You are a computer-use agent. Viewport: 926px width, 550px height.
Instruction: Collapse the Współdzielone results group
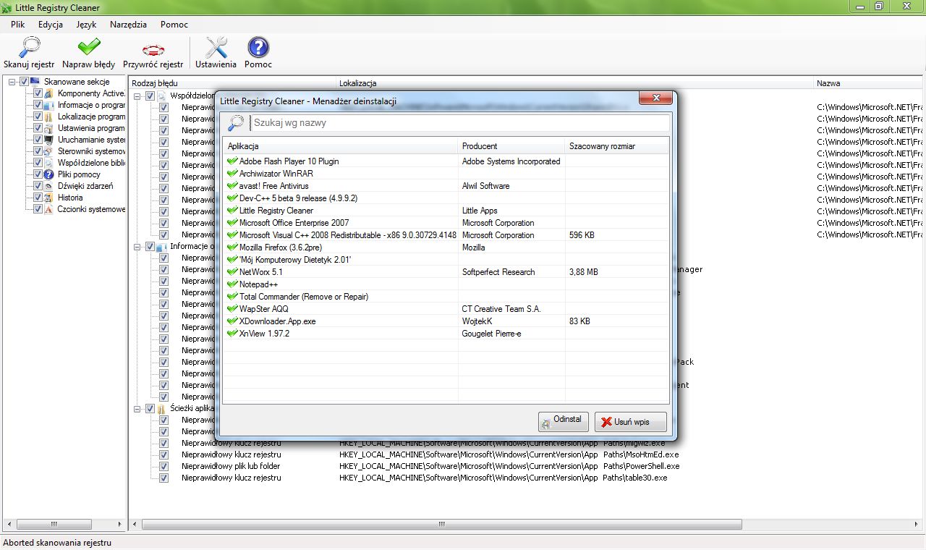(x=137, y=96)
